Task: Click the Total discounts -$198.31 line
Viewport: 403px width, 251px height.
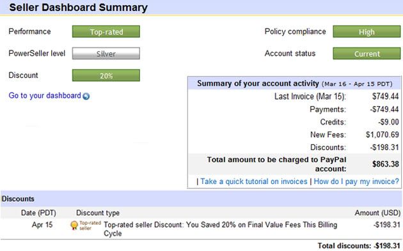Action: 359,246
